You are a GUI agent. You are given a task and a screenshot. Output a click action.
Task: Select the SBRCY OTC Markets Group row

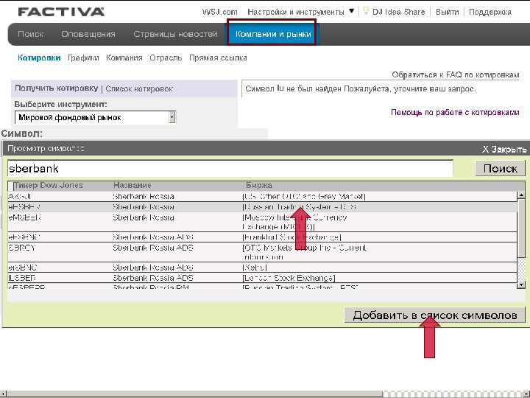(262, 252)
